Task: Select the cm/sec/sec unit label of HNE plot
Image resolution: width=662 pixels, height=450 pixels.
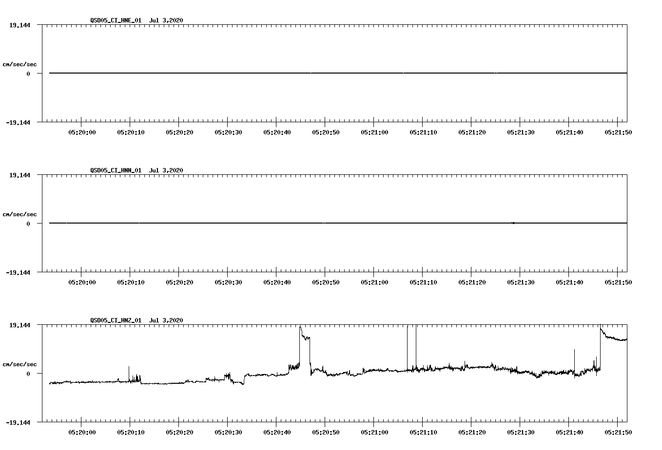Action: (19, 64)
